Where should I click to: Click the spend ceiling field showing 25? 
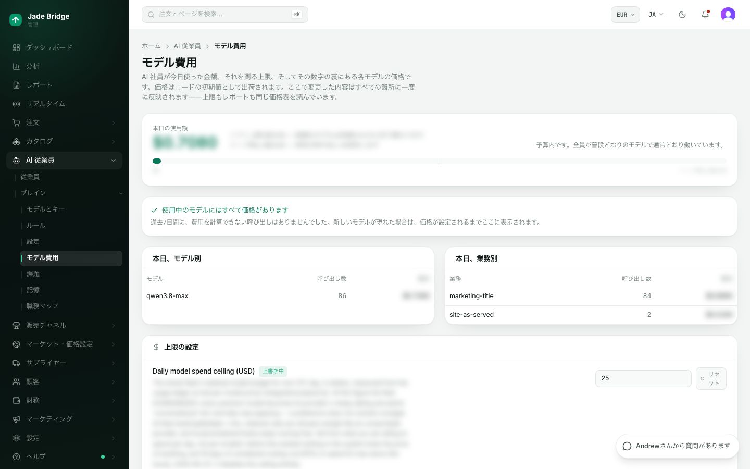(x=643, y=378)
